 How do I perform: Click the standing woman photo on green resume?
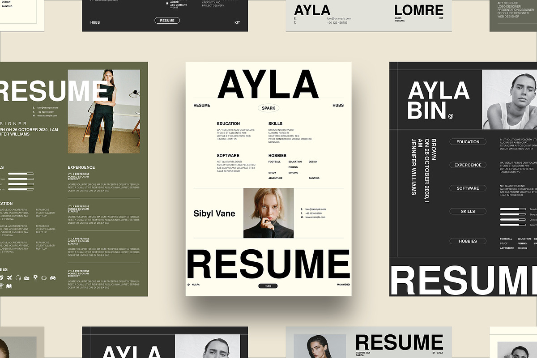click(x=104, y=111)
